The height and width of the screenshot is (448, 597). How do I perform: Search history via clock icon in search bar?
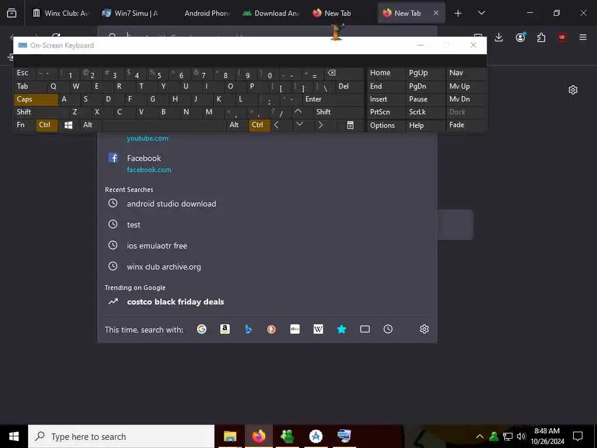[388, 329]
